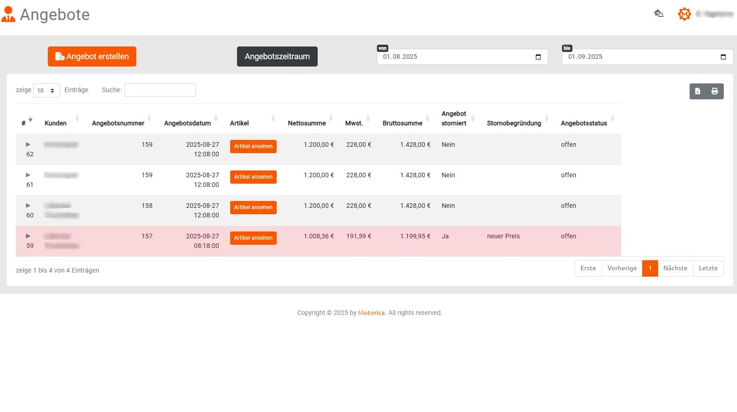Open the entries-per-page dropdown showing 10
This screenshot has width=737, height=412.
coord(46,90)
